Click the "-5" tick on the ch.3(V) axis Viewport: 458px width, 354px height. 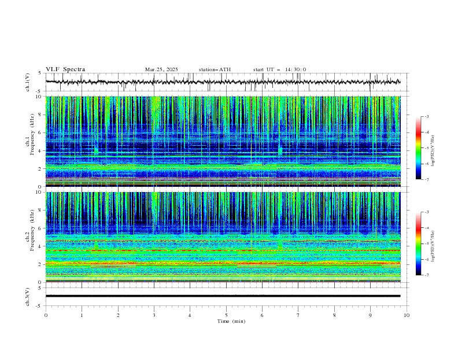click(x=38, y=306)
